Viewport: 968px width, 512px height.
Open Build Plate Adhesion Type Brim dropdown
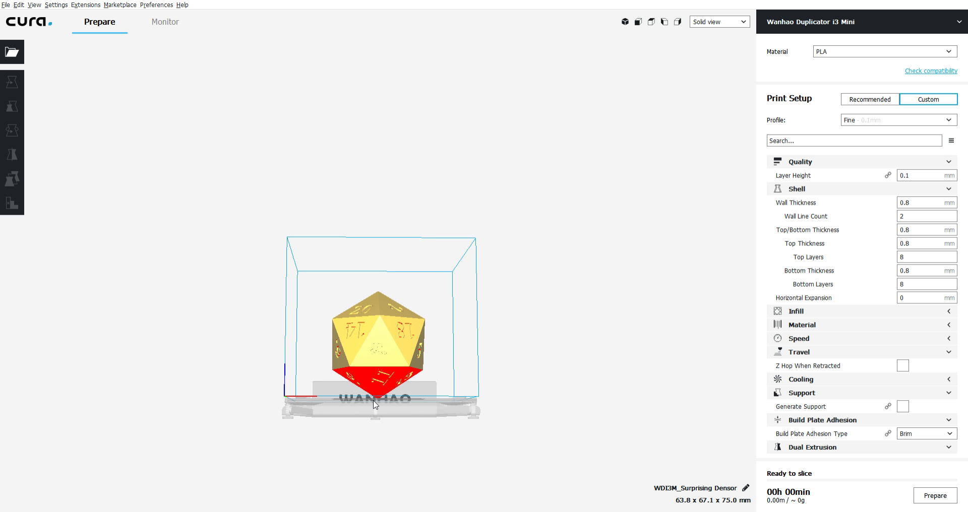coord(927,433)
